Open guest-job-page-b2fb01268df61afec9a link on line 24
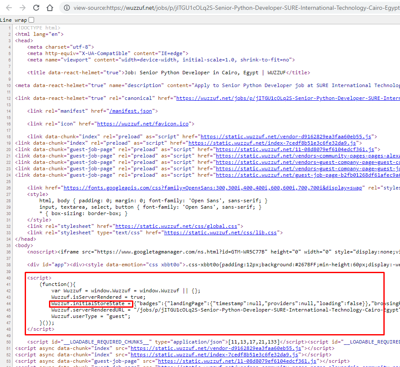 [308, 175]
